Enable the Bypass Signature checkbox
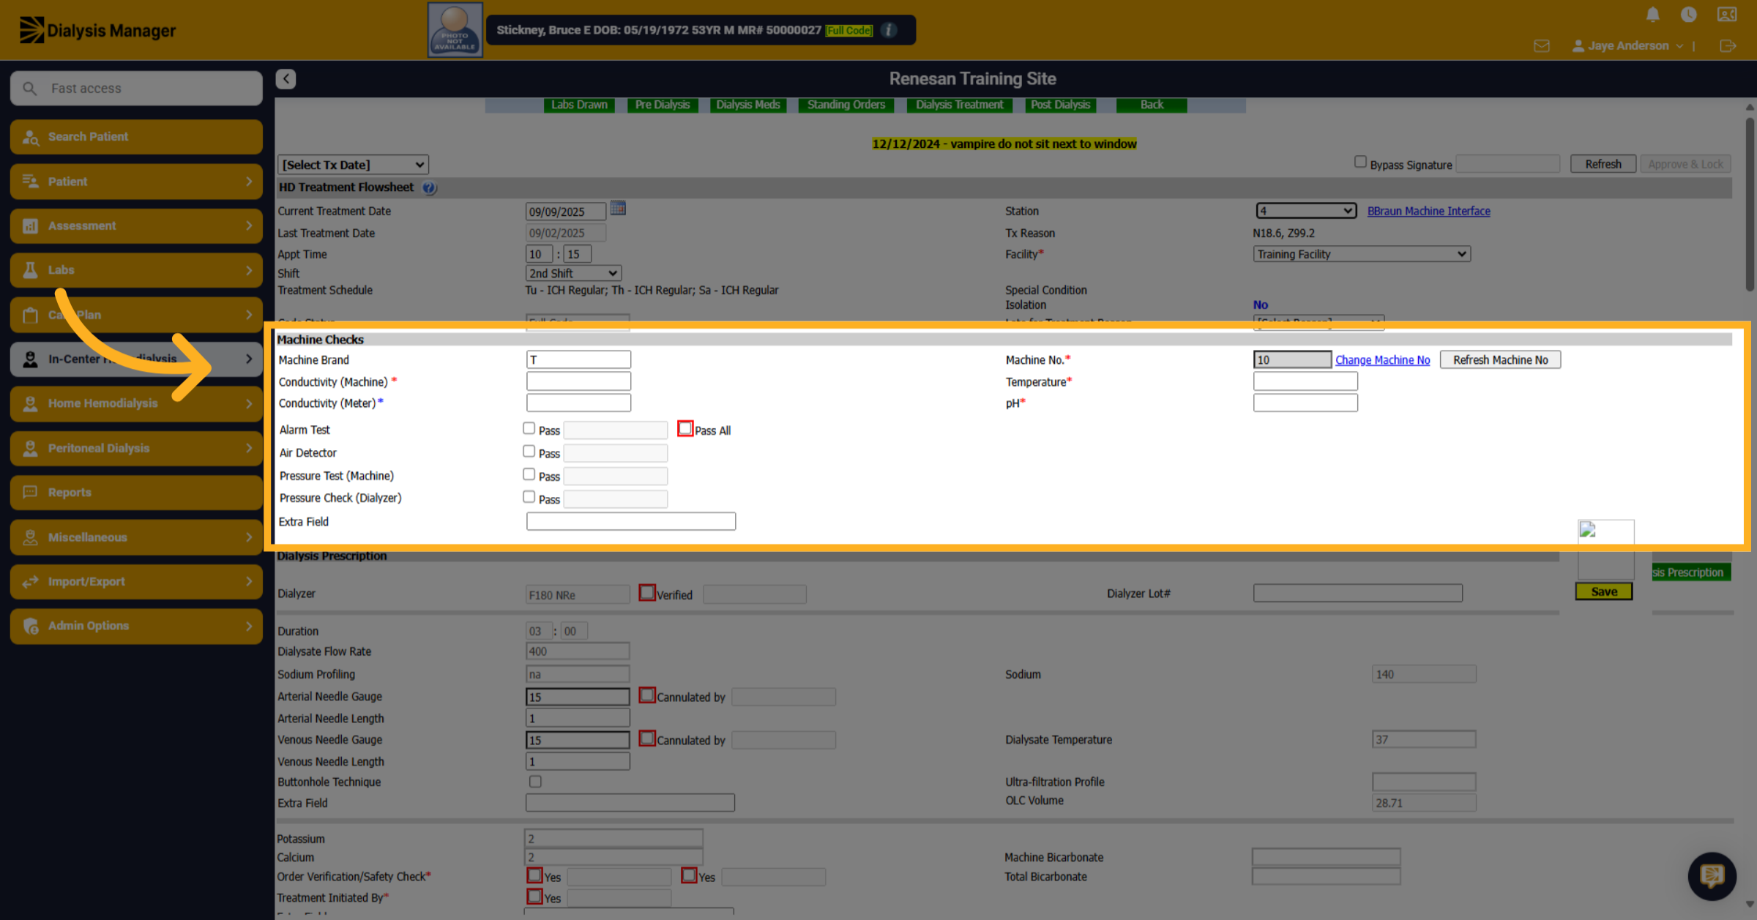Screen dimensions: 1757x920 [1360, 162]
